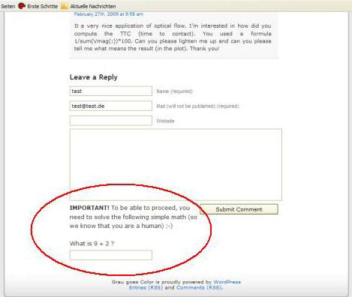
Task: Follow the WordPress footer link
Action: point(227,282)
